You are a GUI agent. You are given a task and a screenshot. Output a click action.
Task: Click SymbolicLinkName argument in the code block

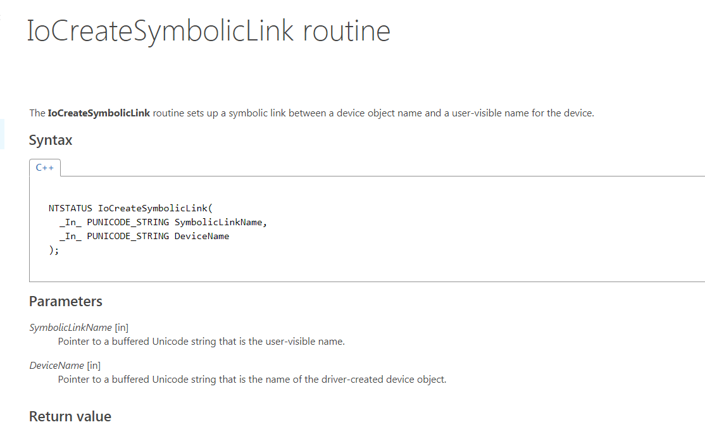[x=219, y=222]
